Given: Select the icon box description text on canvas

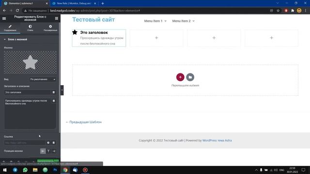Looking at the screenshot, I should (x=102, y=41).
